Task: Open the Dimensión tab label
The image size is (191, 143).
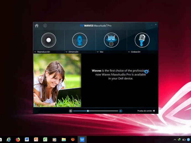Action: pos(73,52)
